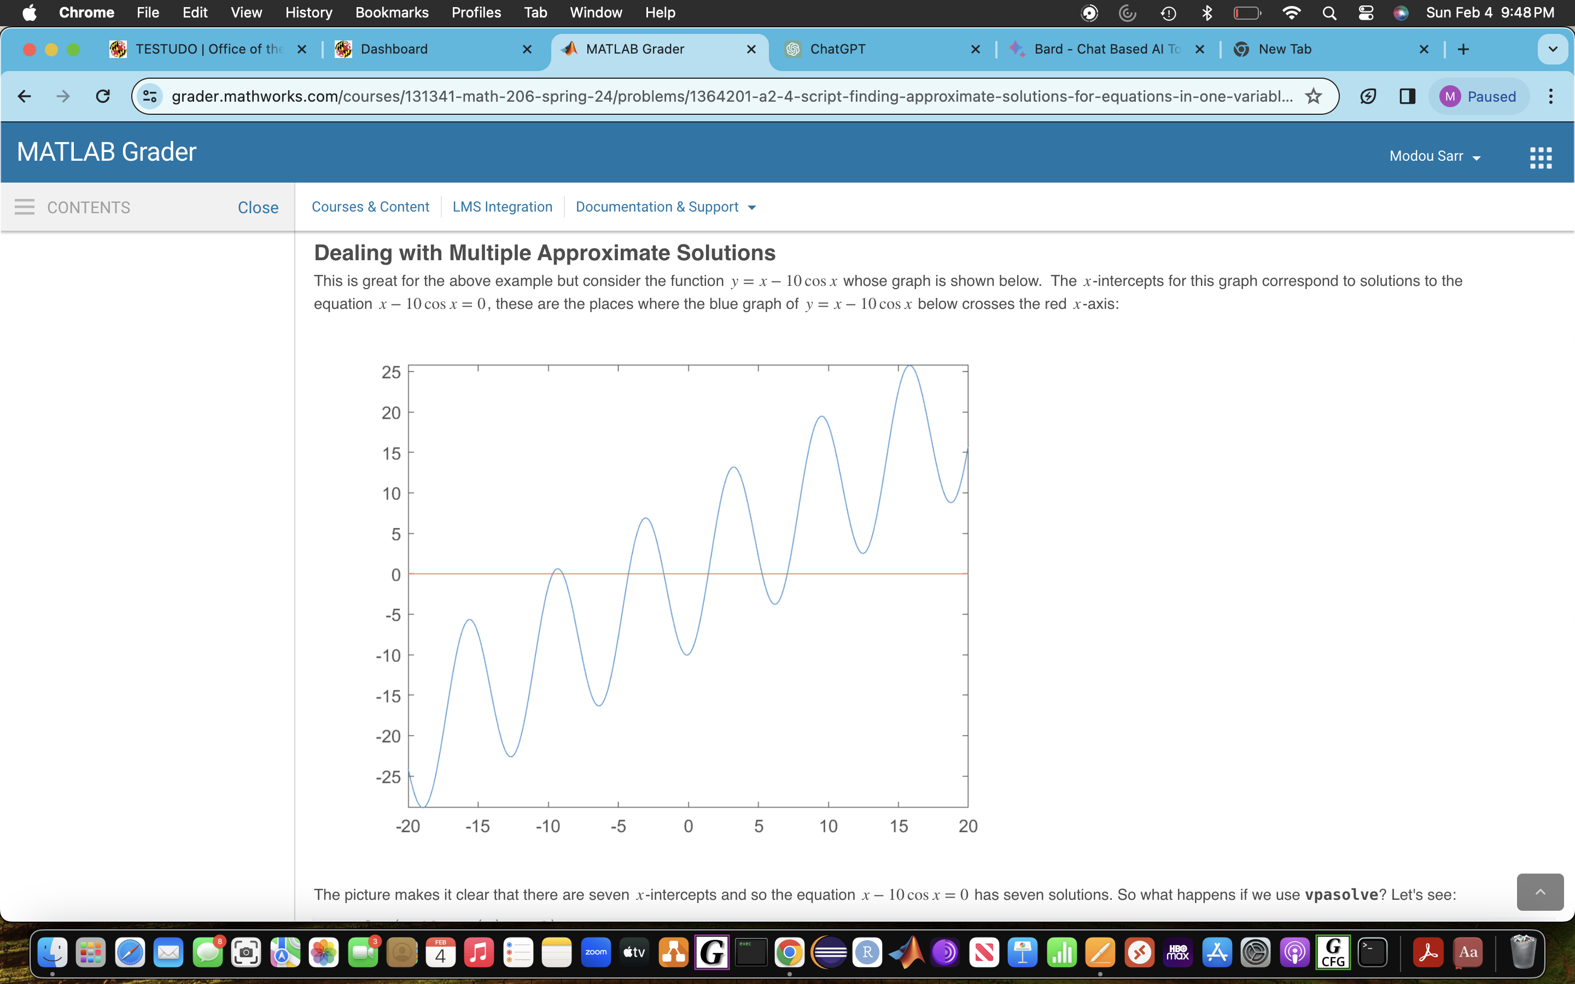This screenshot has height=984, width=1575.
Task: Open the Modou Sarr account dropdown
Action: pos(1435,156)
